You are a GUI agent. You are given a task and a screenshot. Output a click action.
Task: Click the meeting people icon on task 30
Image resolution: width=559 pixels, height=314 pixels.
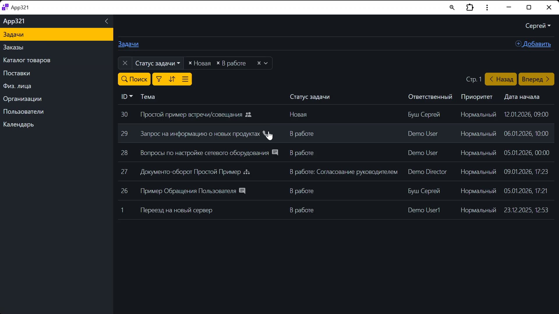(x=248, y=115)
